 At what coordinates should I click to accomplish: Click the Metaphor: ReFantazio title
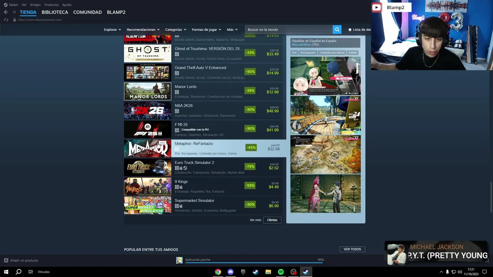194,144
